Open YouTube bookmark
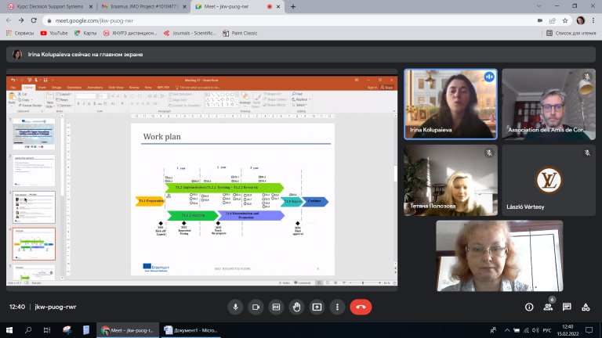The width and height of the screenshot is (602, 338). pyautogui.click(x=54, y=34)
